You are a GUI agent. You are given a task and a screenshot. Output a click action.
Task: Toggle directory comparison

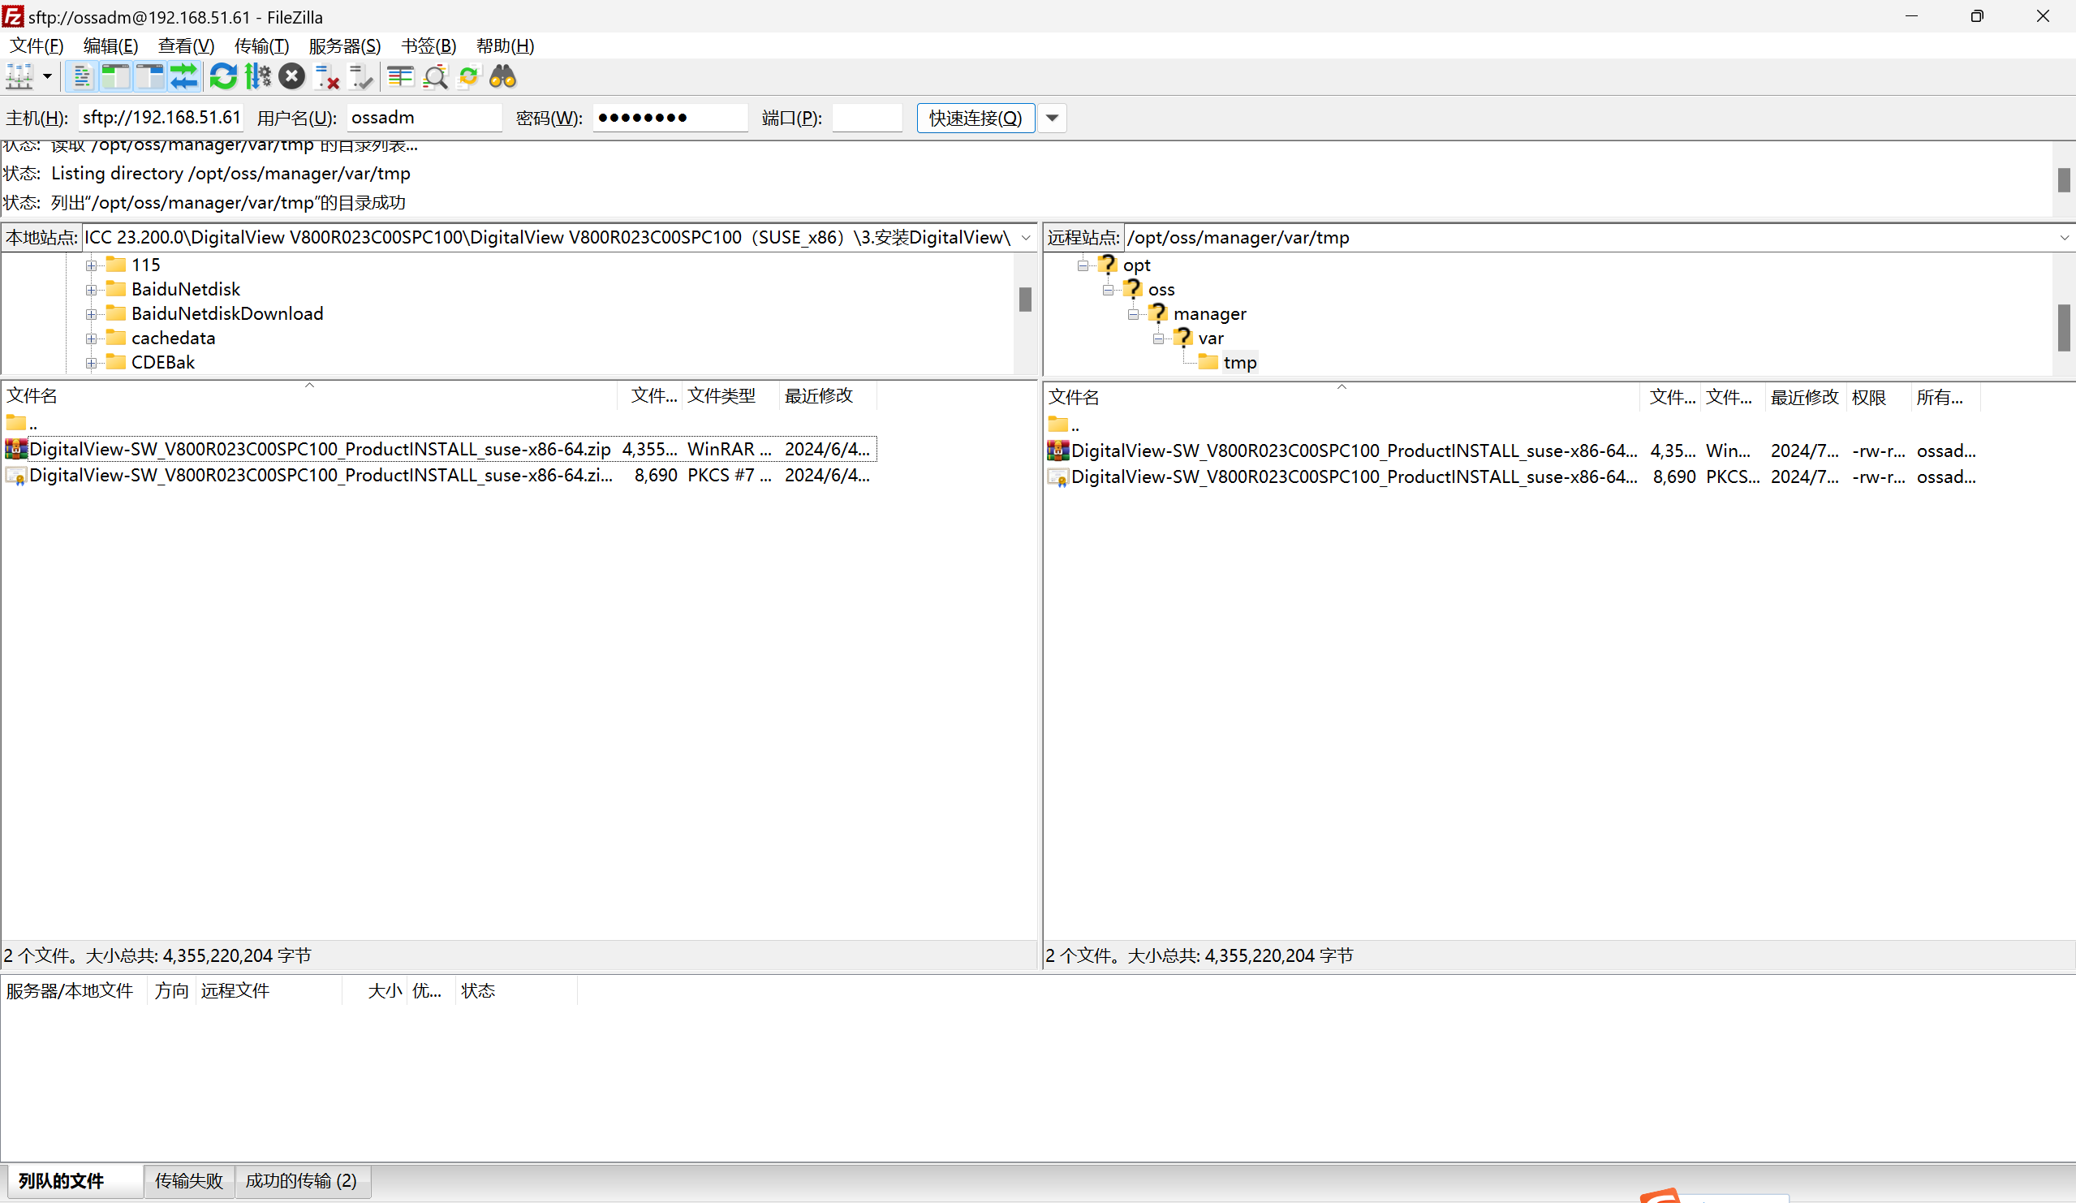(435, 76)
